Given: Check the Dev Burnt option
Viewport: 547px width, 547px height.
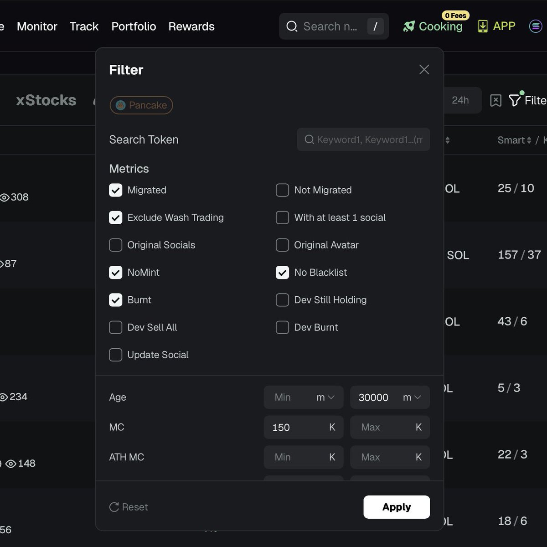Looking at the screenshot, I should pyautogui.click(x=283, y=327).
